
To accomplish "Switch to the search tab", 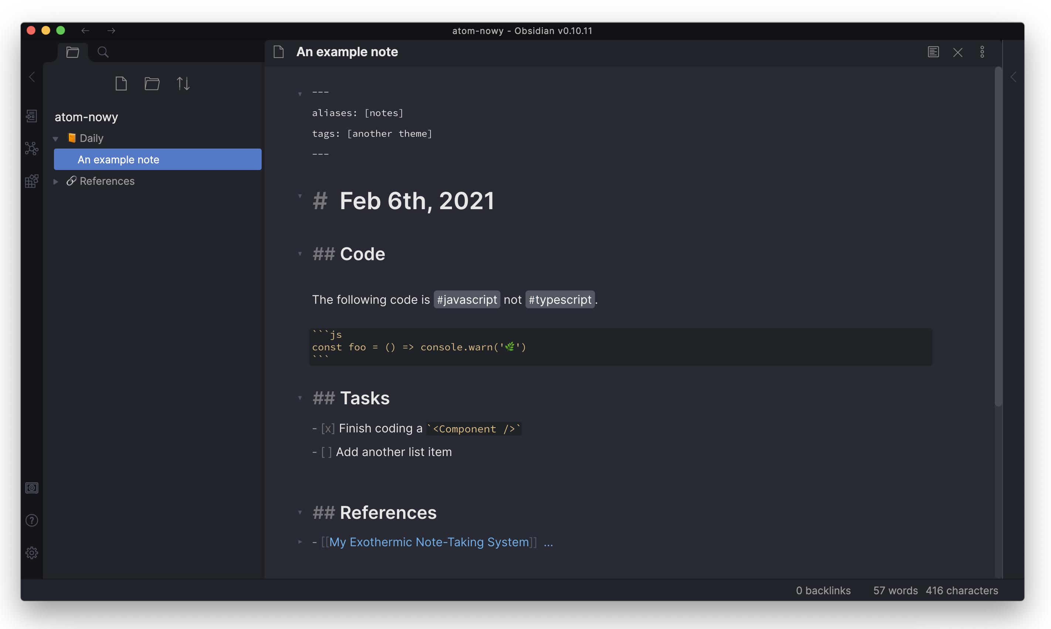I will 103,52.
